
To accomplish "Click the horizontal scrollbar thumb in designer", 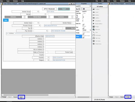I will [26, 95].
